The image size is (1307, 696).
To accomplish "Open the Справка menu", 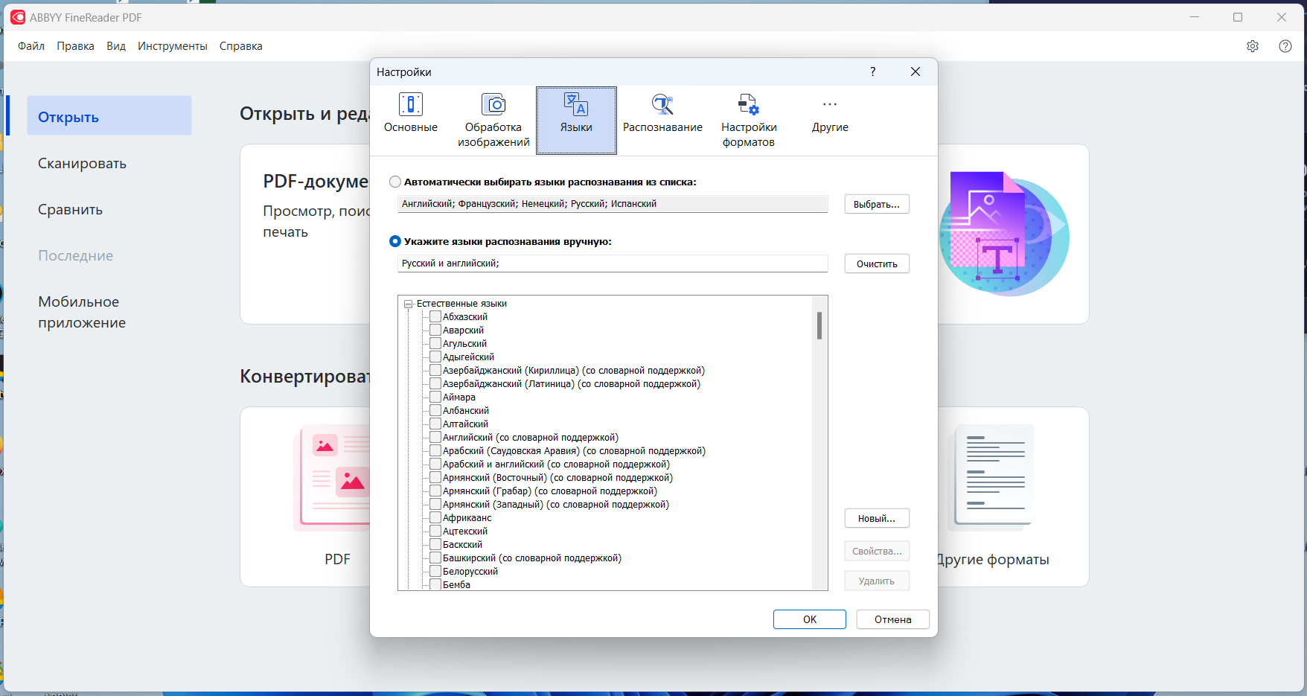I will (241, 46).
